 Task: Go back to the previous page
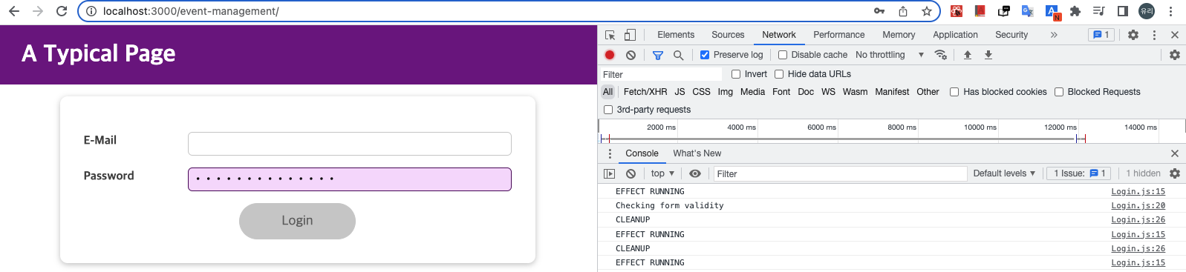pyautogui.click(x=14, y=11)
